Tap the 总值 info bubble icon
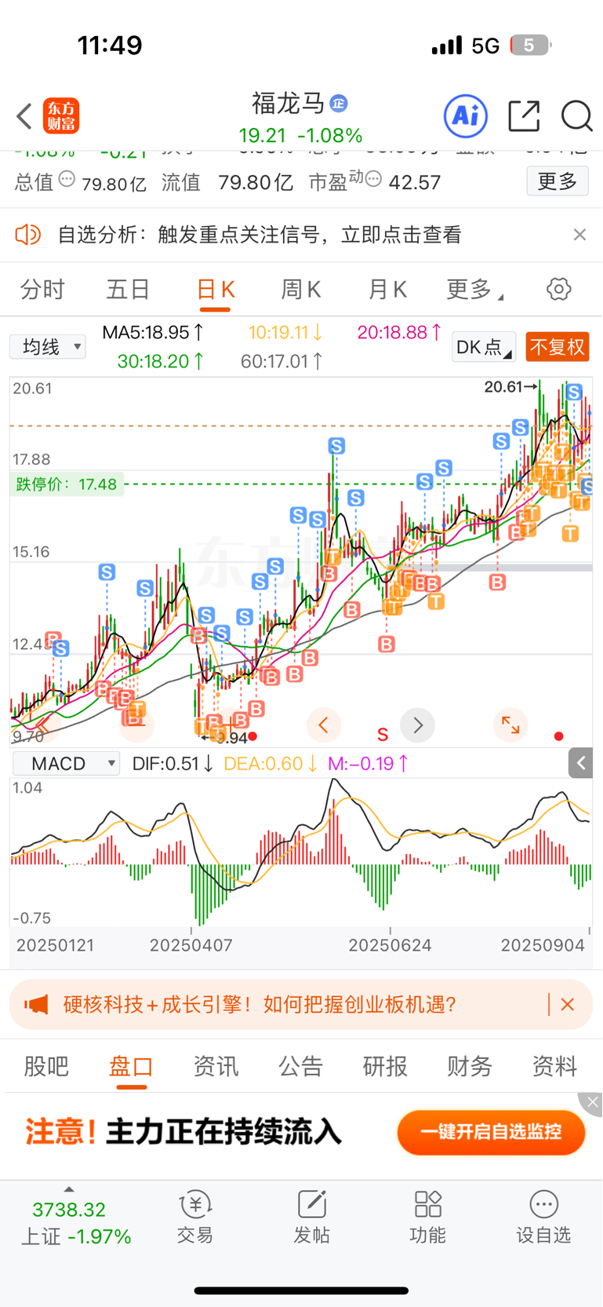The width and height of the screenshot is (603, 1307). (x=67, y=180)
